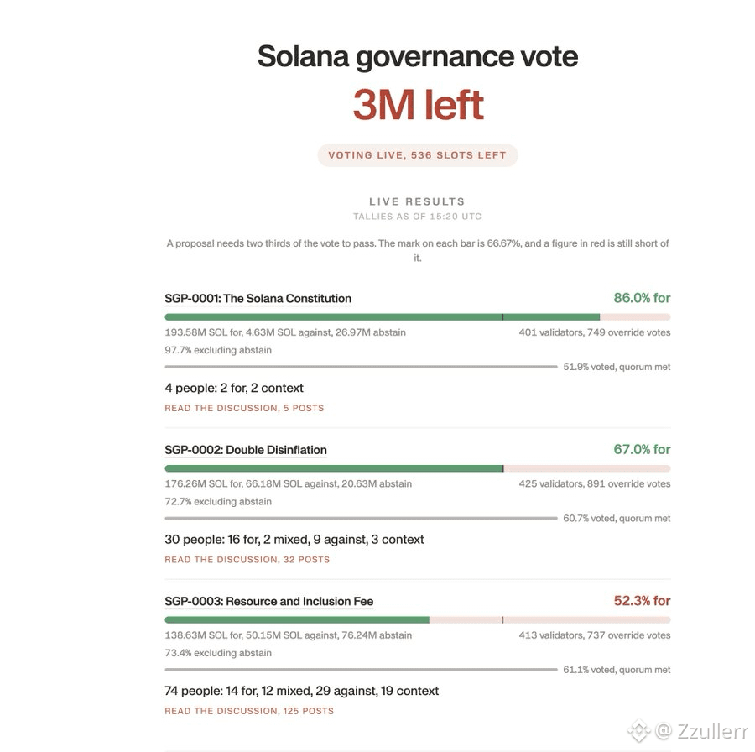This screenshot has width=755, height=752.
Task: Click the 51.9% voted quorum bar
Action: (361, 367)
